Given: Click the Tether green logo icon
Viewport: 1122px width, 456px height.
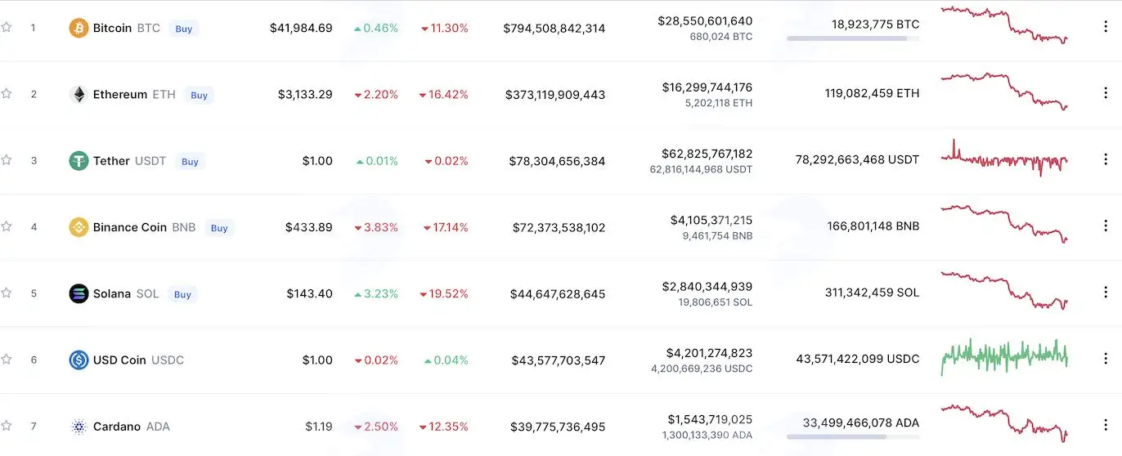Looking at the screenshot, I should pyautogui.click(x=79, y=161).
